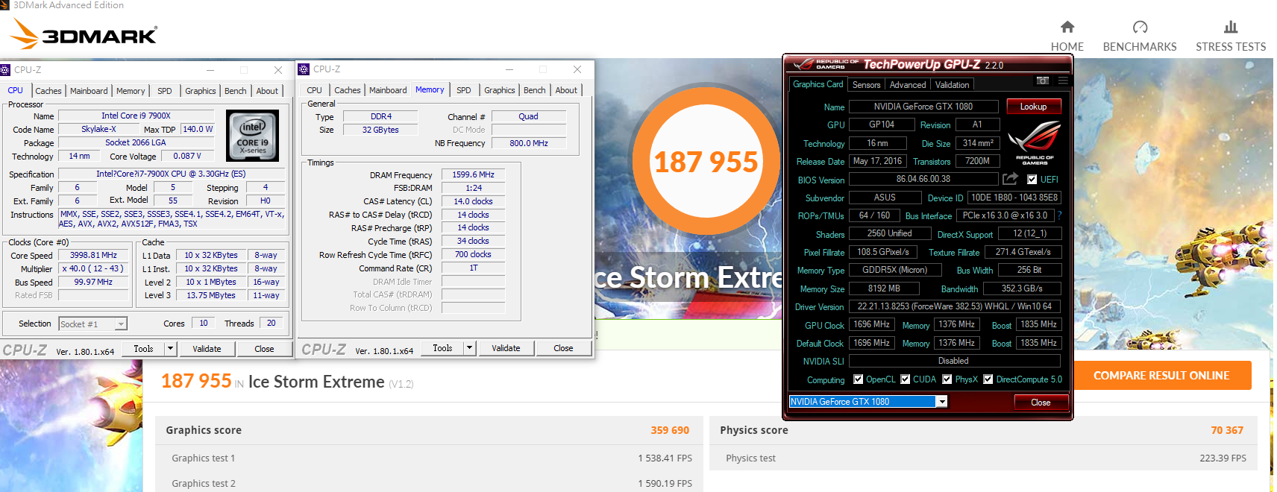Open SPD tab in Memory CPU-Z window
Screen dimensions: 1277x492
[464, 90]
